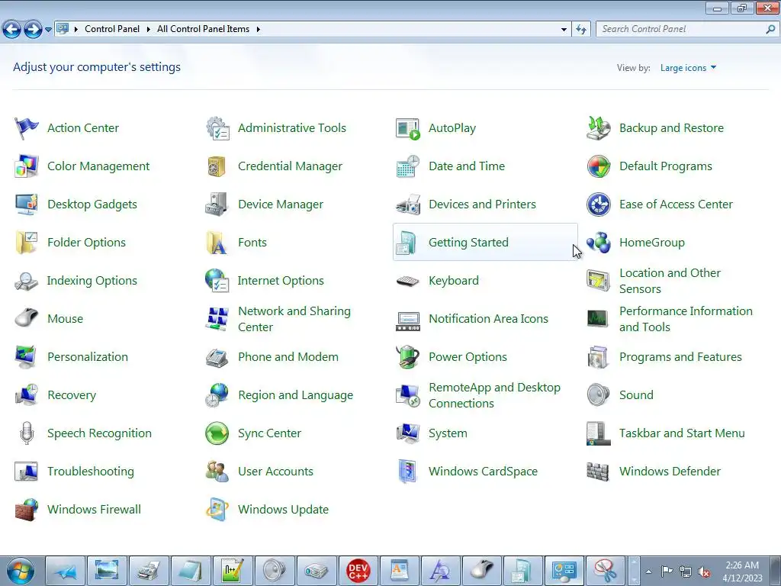Screen dimensions: 781x586
Task: Open the Indexing Options magnifier icon
Action: (x=27, y=281)
